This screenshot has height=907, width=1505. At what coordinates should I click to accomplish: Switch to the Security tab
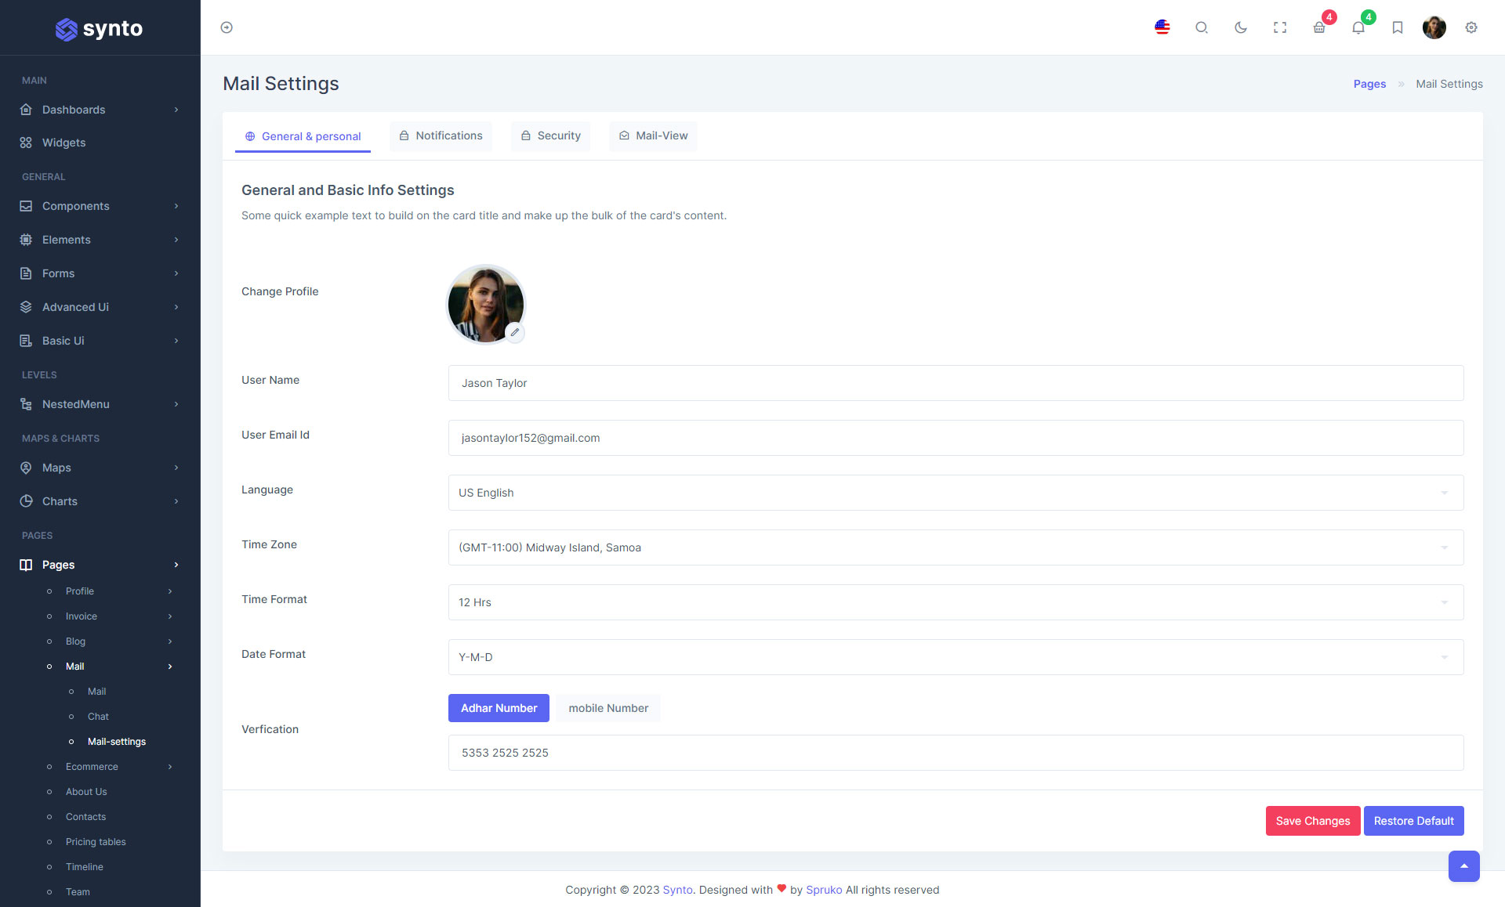(x=550, y=136)
